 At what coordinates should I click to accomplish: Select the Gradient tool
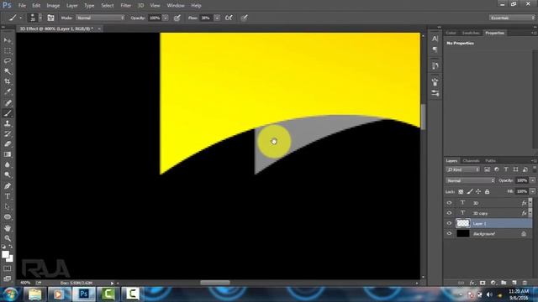coord(8,154)
